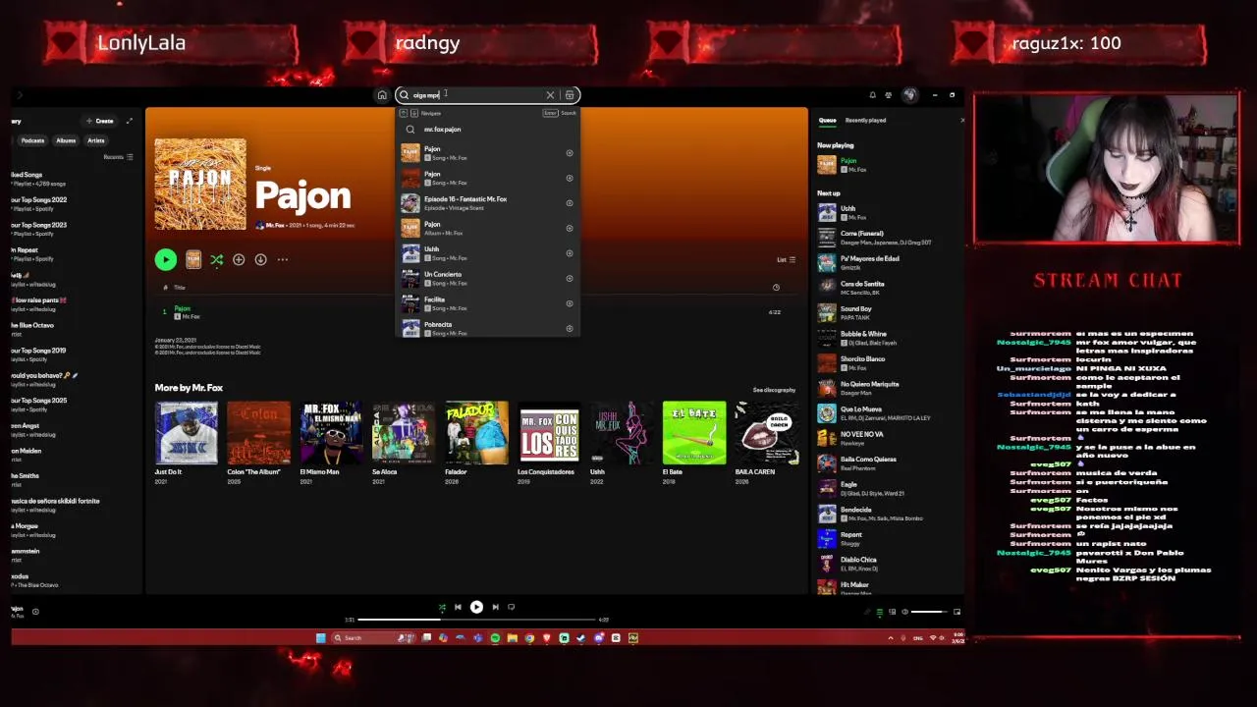This screenshot has width=1257, height=707.
Task: Open Spotify from the Windows taskbar
Action: point(495,638)
